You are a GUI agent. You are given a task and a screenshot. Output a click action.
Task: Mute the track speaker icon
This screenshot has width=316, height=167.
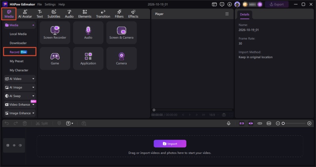[20, 145]
